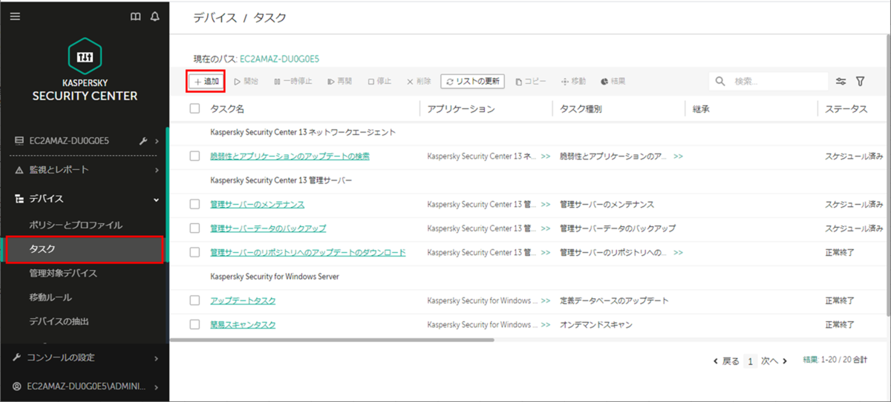The image size is (891, 402).
Task: Click the 追加 (Add) task button
Action: click(206, 81)
